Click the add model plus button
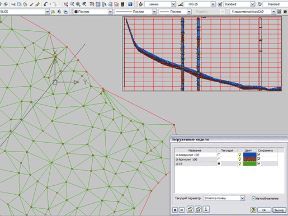Image resolution: width=288 pixels, height=216 pixels. 175,210
